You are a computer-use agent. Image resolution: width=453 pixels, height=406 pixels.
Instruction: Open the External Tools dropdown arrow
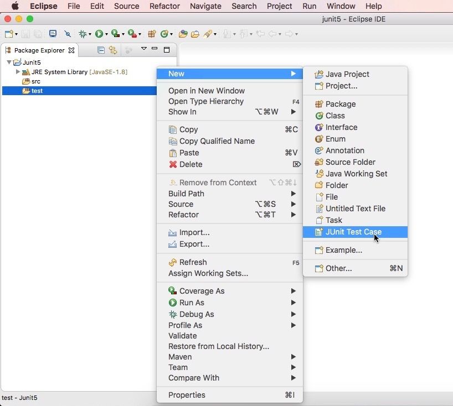pyautogui.click(x=140, y=34)
